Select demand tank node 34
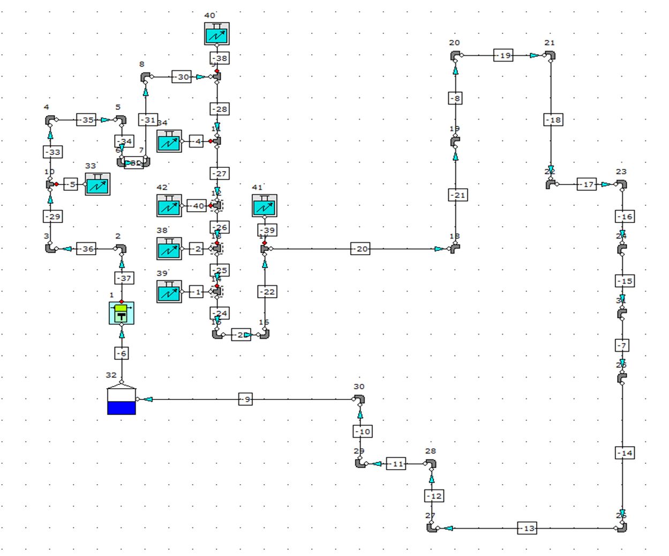Screen dimensions: 669x556 tap(169, 141)
